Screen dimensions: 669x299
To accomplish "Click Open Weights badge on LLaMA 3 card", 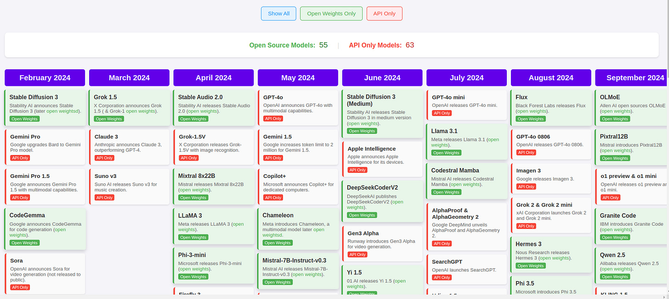I will (x=193, y=237).
